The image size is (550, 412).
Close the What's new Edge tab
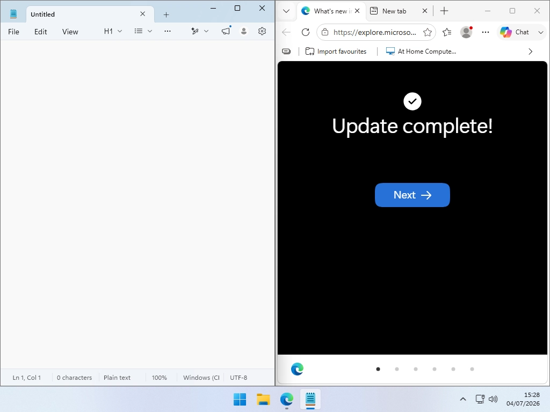357,11
